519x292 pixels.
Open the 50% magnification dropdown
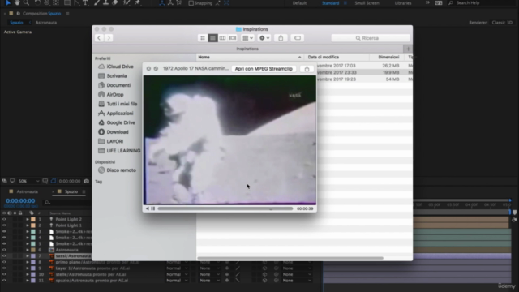pos(28,181)
